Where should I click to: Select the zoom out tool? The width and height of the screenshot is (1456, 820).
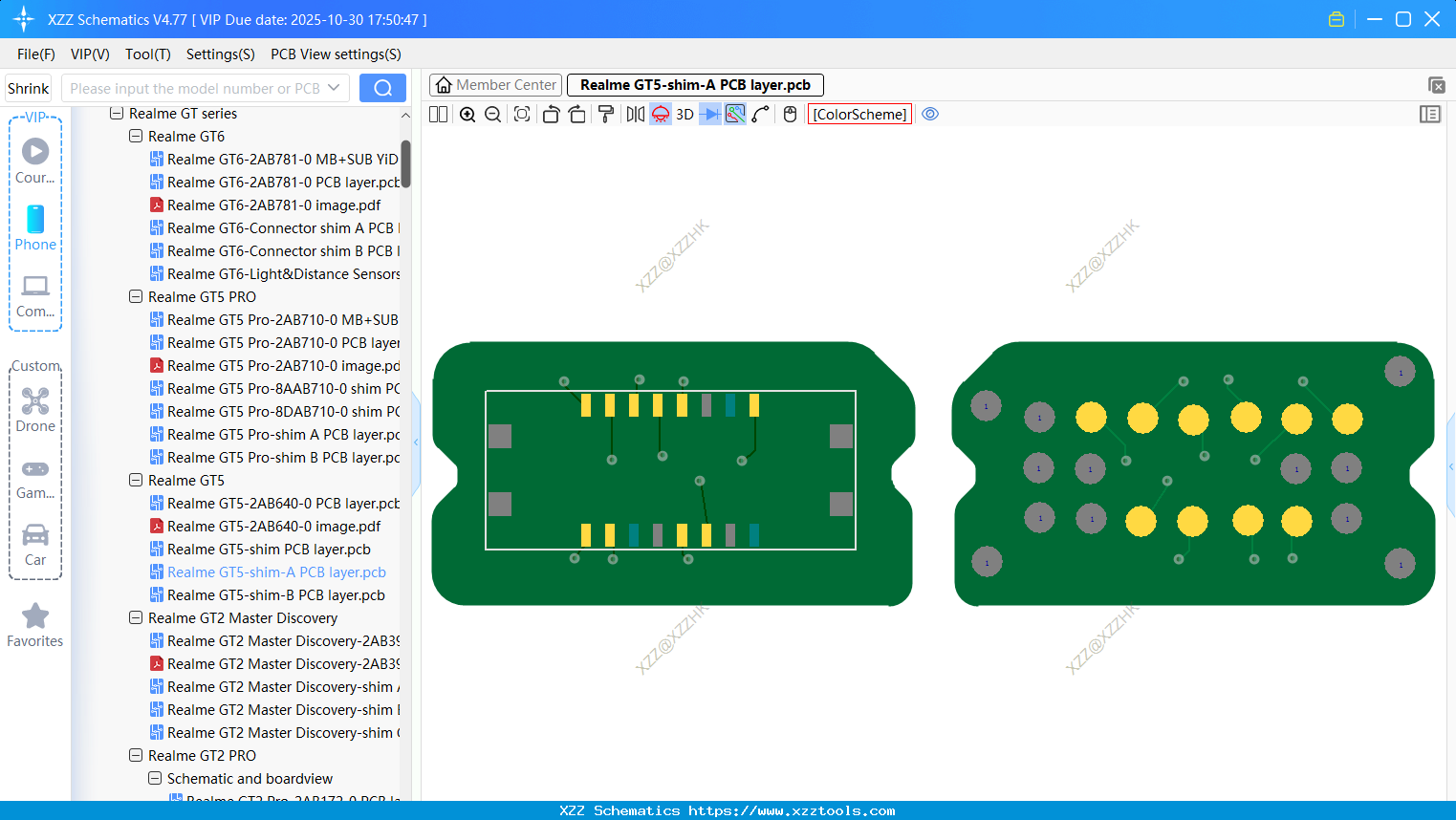491,114
